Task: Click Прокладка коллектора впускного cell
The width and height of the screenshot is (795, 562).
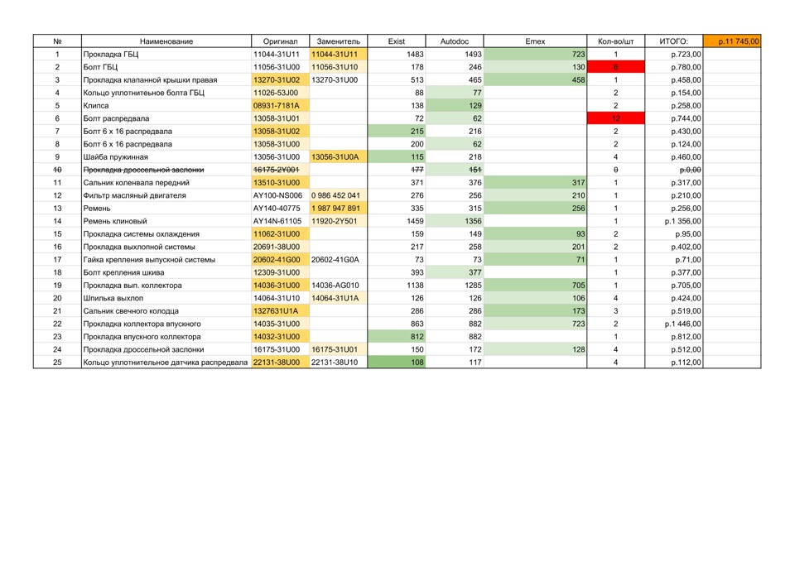Action: [166, 324]
